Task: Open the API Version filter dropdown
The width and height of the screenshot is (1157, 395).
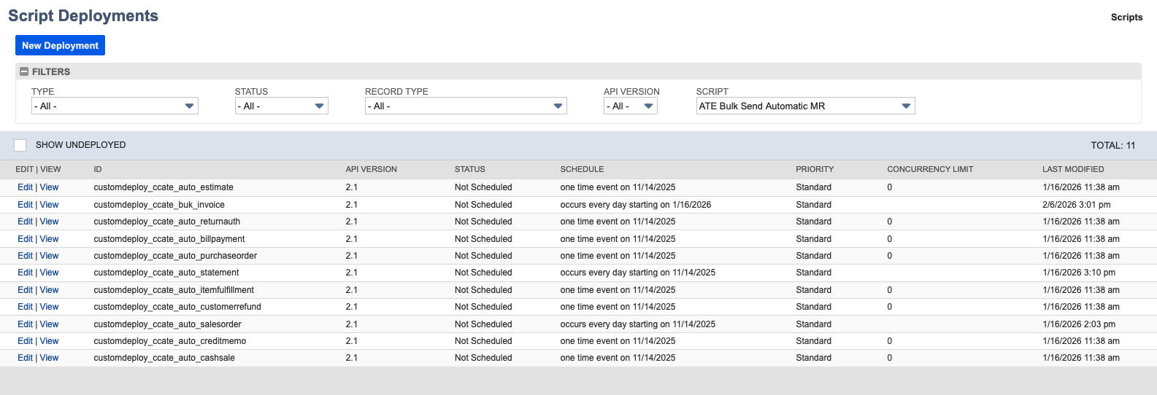Action: 631,106
